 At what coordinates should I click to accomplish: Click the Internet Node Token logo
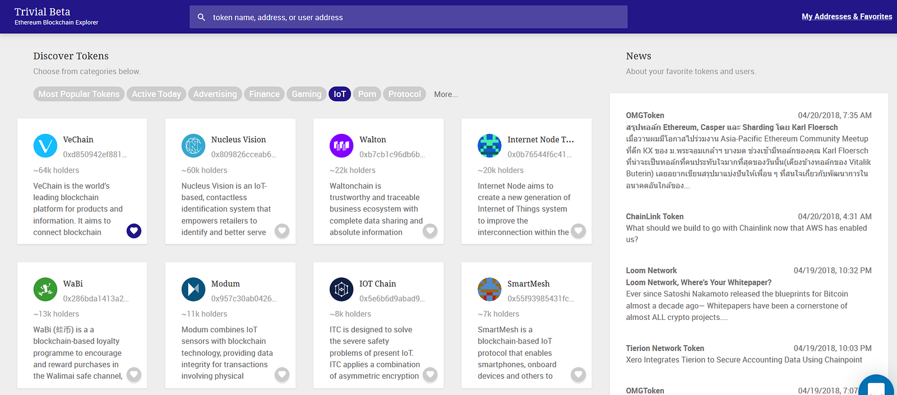coord(489,146)
